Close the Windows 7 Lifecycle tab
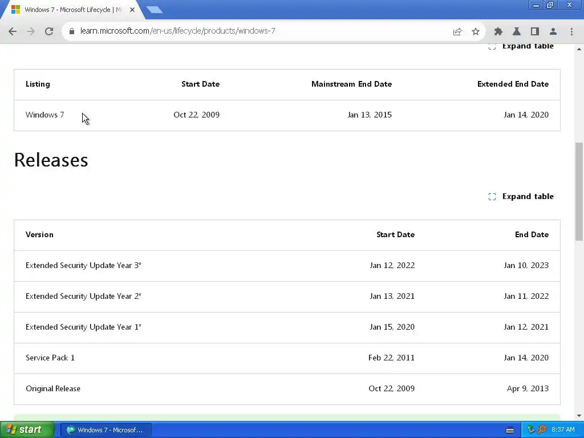 [132, 10]
